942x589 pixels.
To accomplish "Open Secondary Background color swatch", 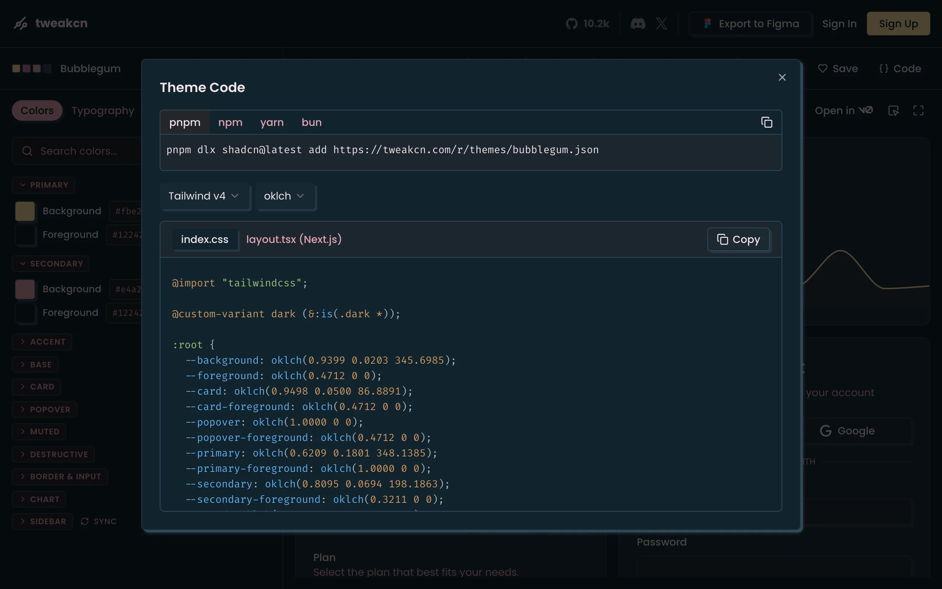I will point(25,289).
